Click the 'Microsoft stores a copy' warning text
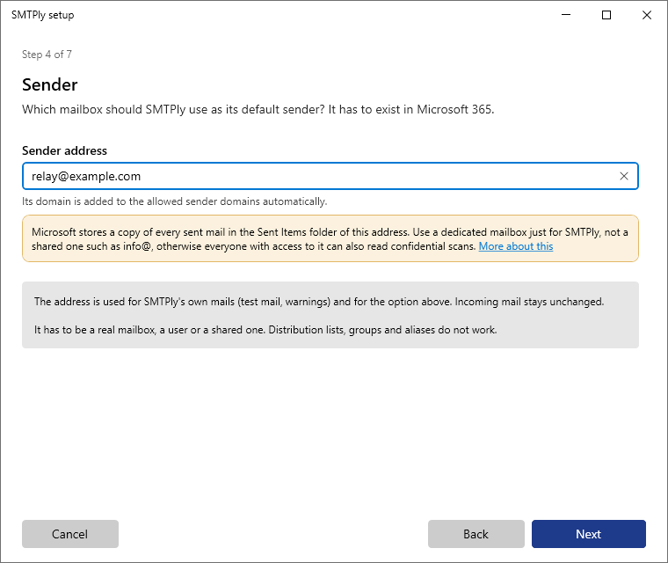Viewport: 668px width, 563px height. [x=330, y=239]
